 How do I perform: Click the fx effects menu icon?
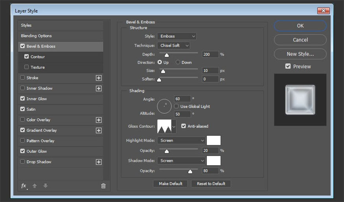pyautogui.click(x=24, y=186)
